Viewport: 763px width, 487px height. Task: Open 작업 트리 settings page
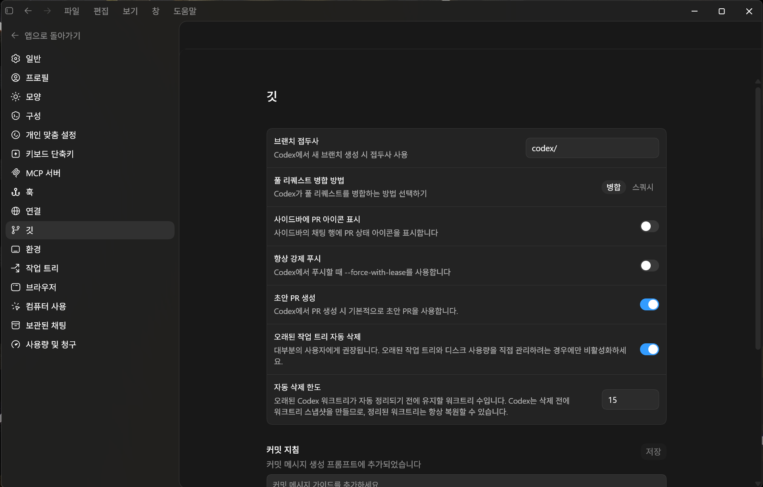click(x=90, y=268)
